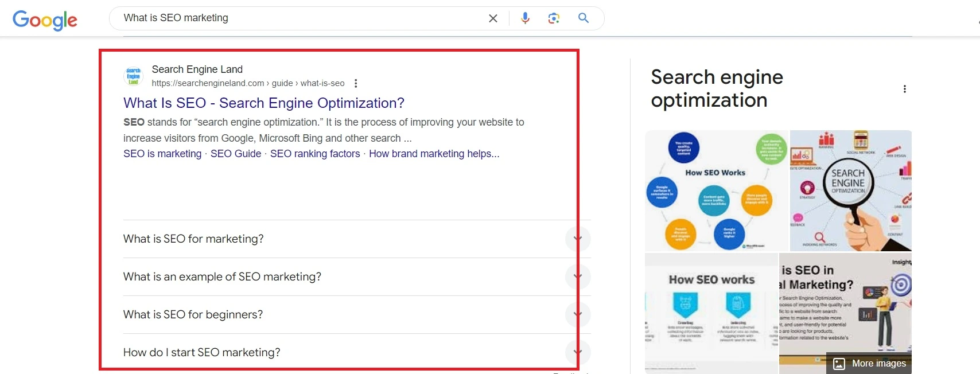Open Google Lens image search

click(554, 18)
